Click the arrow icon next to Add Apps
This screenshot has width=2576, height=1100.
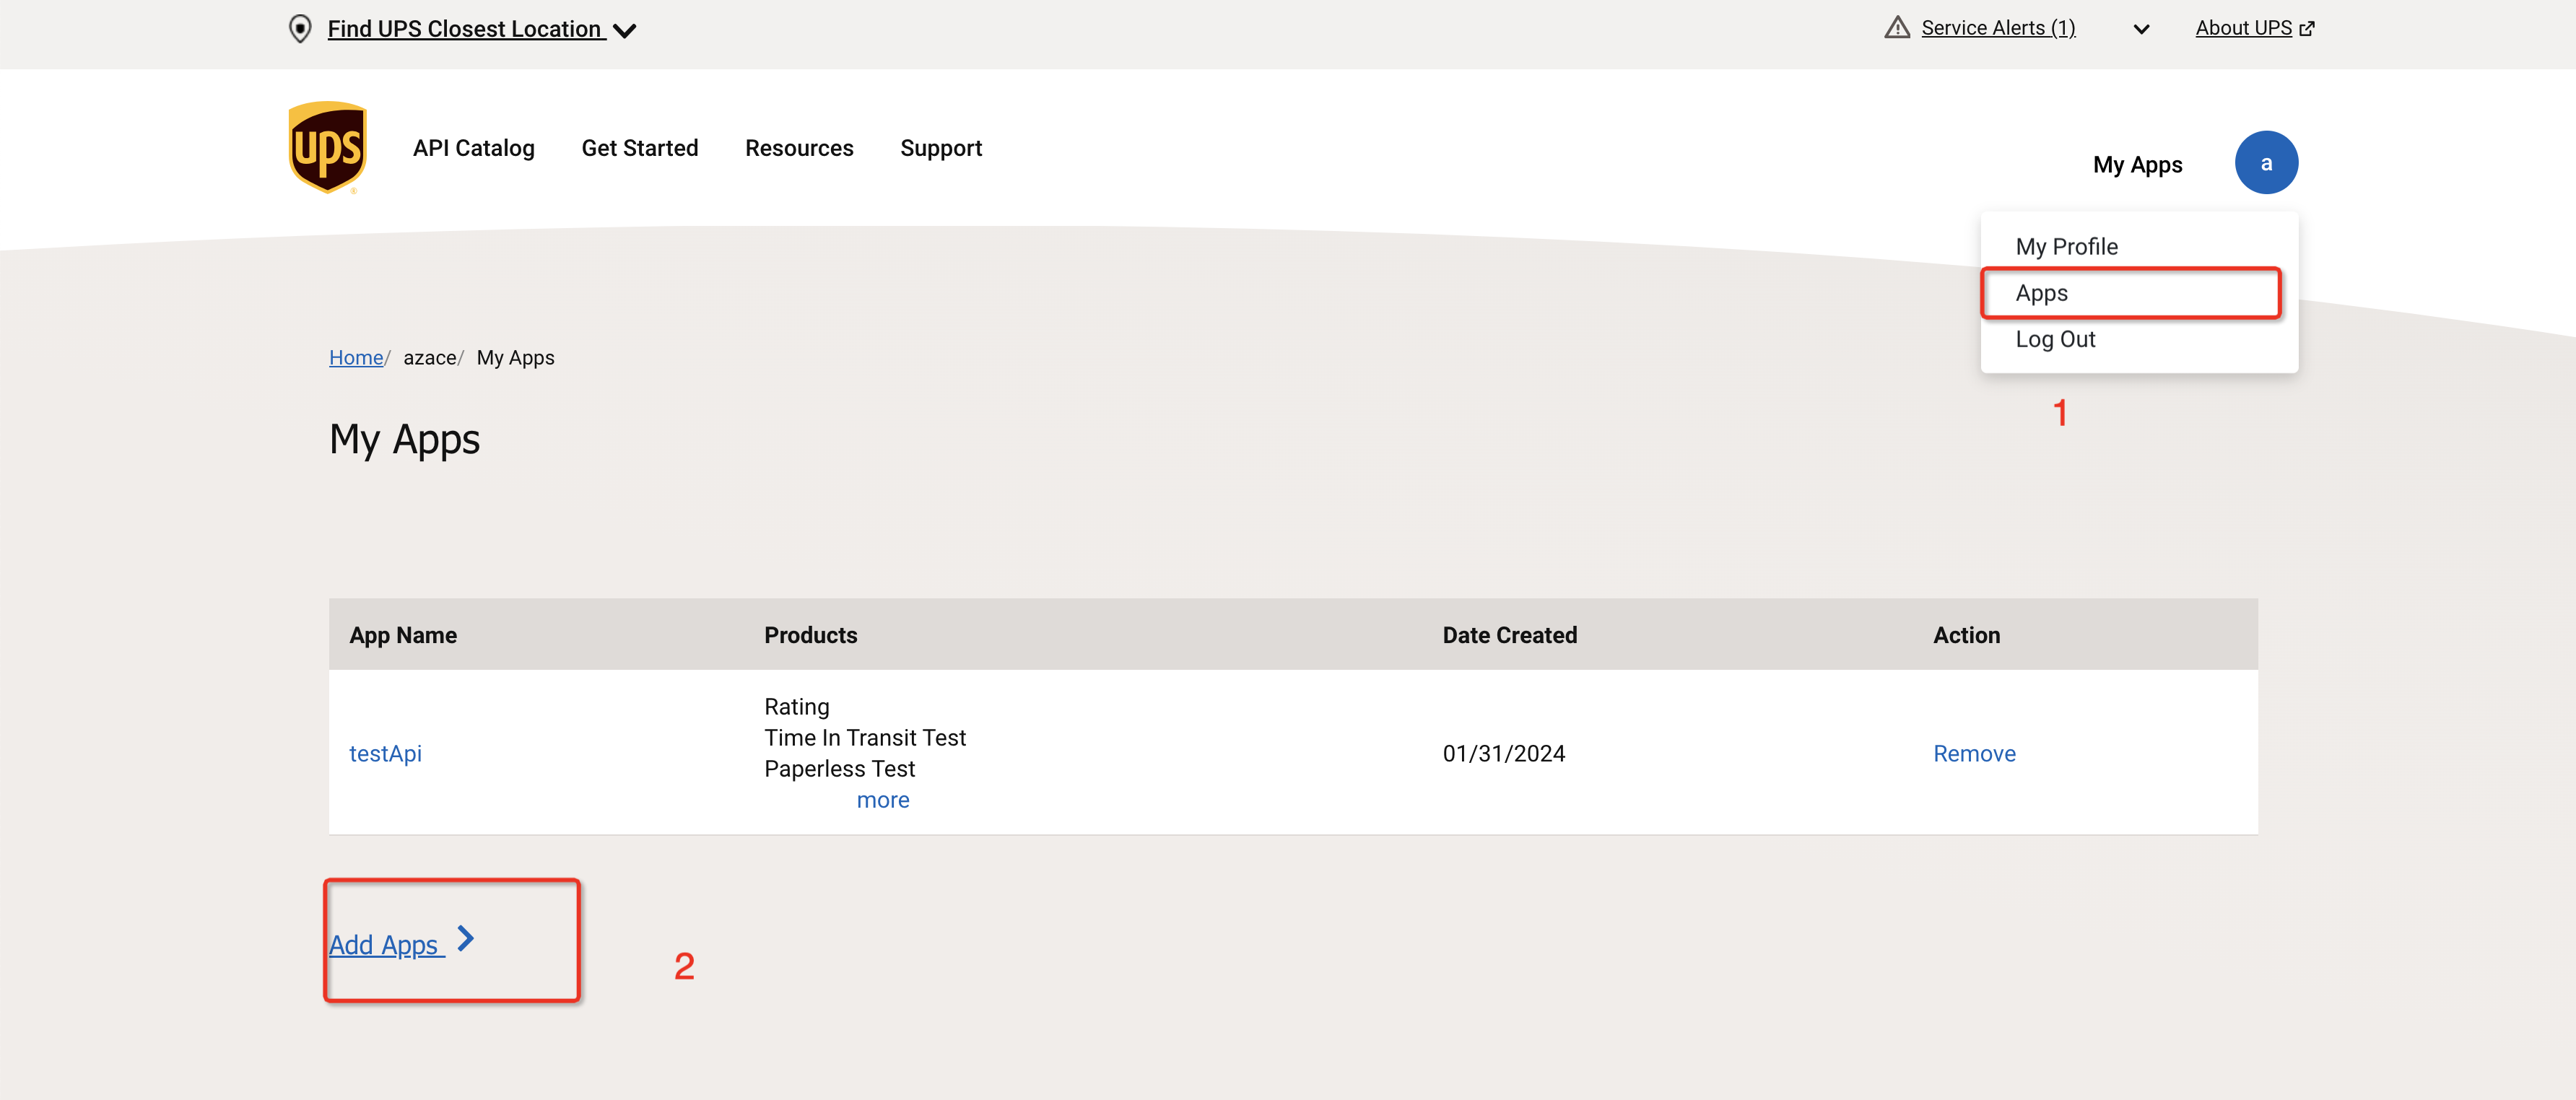click(465, 939)
